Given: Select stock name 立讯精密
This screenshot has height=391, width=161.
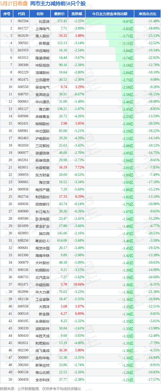Looking at the screenshot, I should click(x=43, y=80).
